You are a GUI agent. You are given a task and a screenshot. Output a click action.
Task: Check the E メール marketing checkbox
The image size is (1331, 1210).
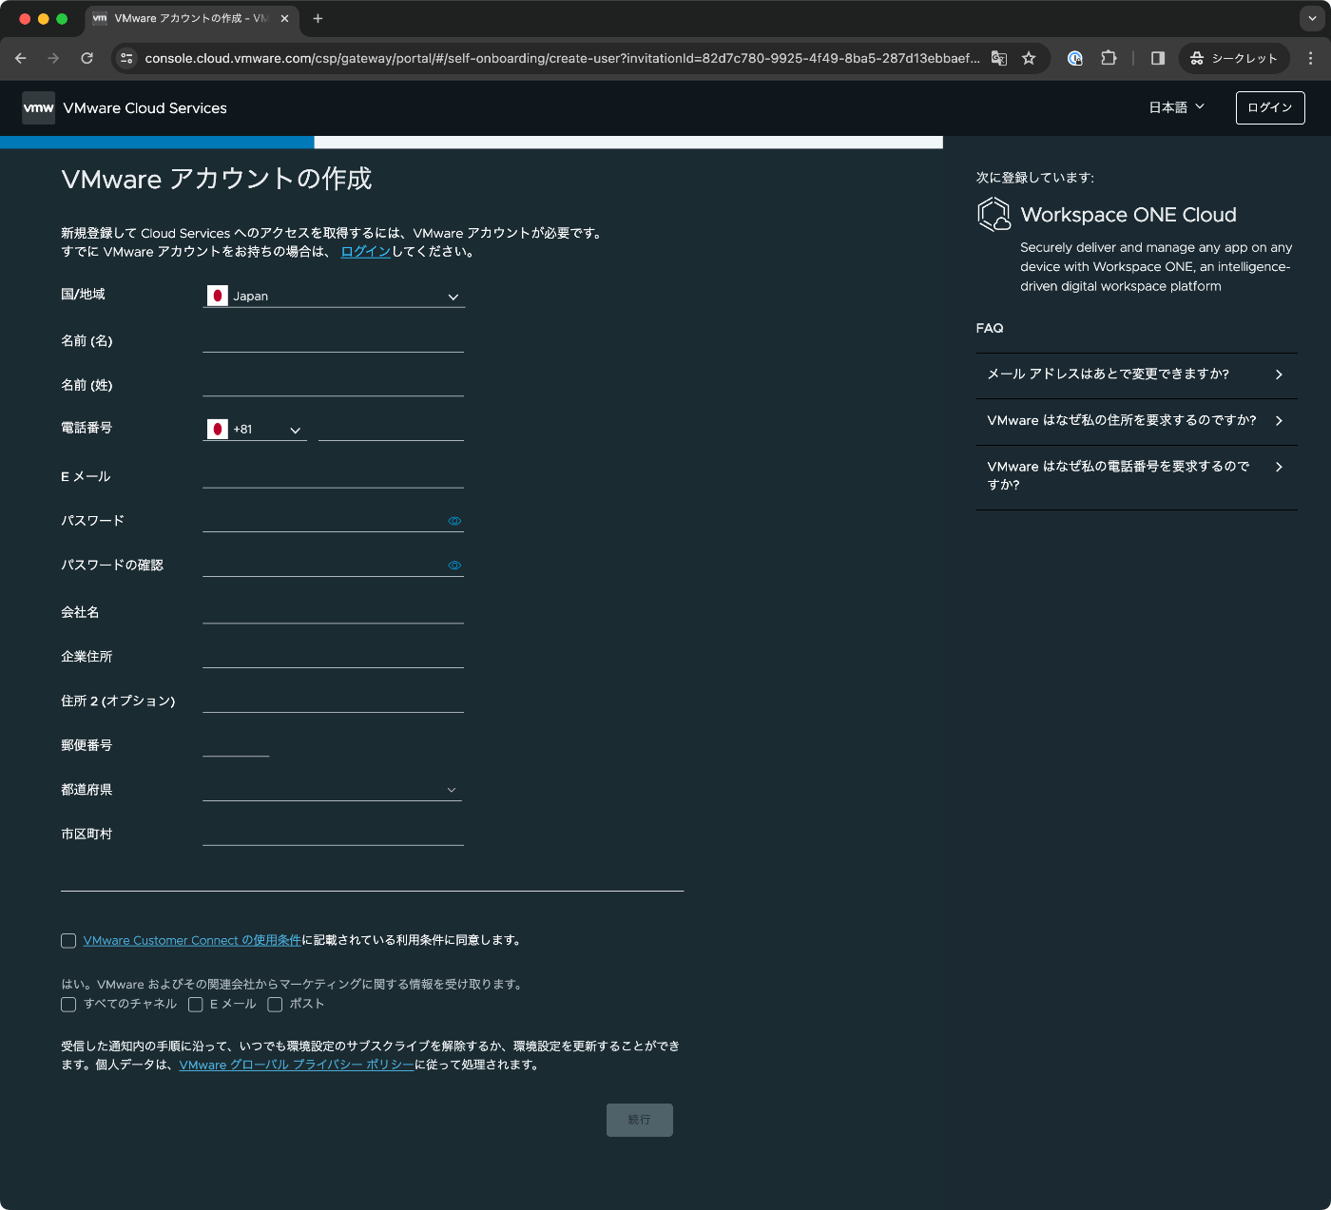196,1005
